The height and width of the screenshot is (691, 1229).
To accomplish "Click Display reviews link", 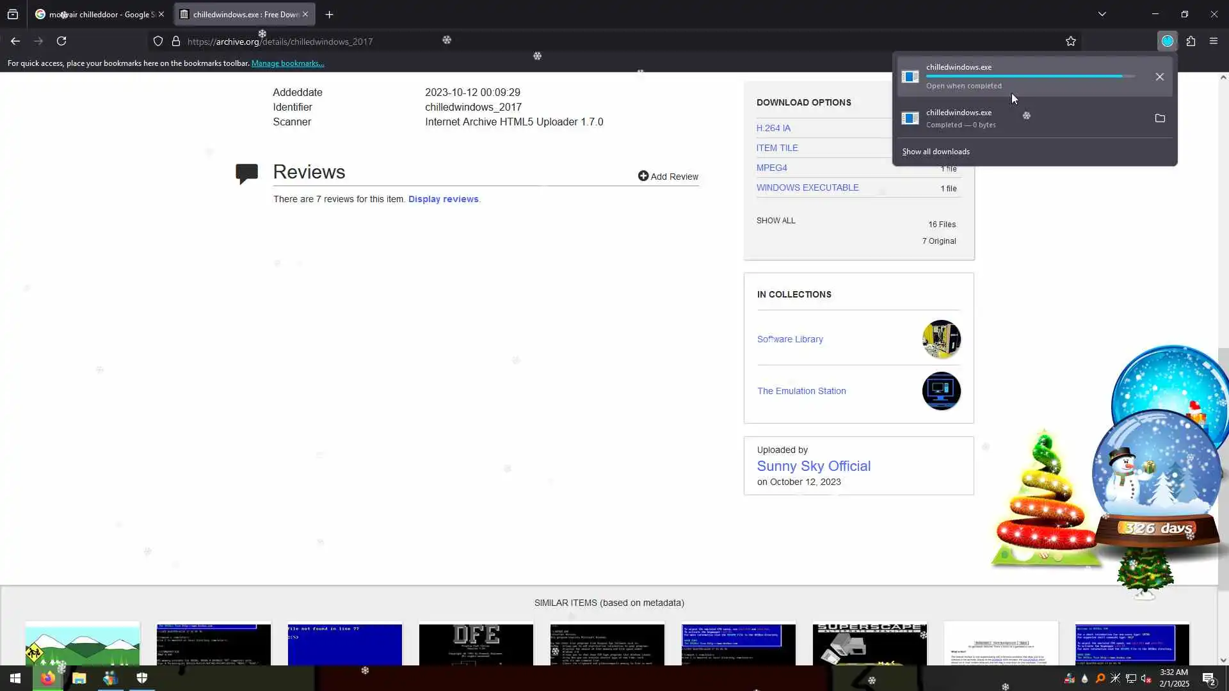I will pos(443,199).
